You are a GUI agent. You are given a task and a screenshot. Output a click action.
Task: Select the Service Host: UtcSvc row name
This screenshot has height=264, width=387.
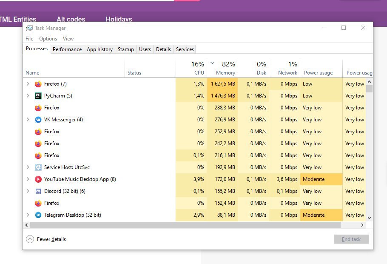point(67,167)
